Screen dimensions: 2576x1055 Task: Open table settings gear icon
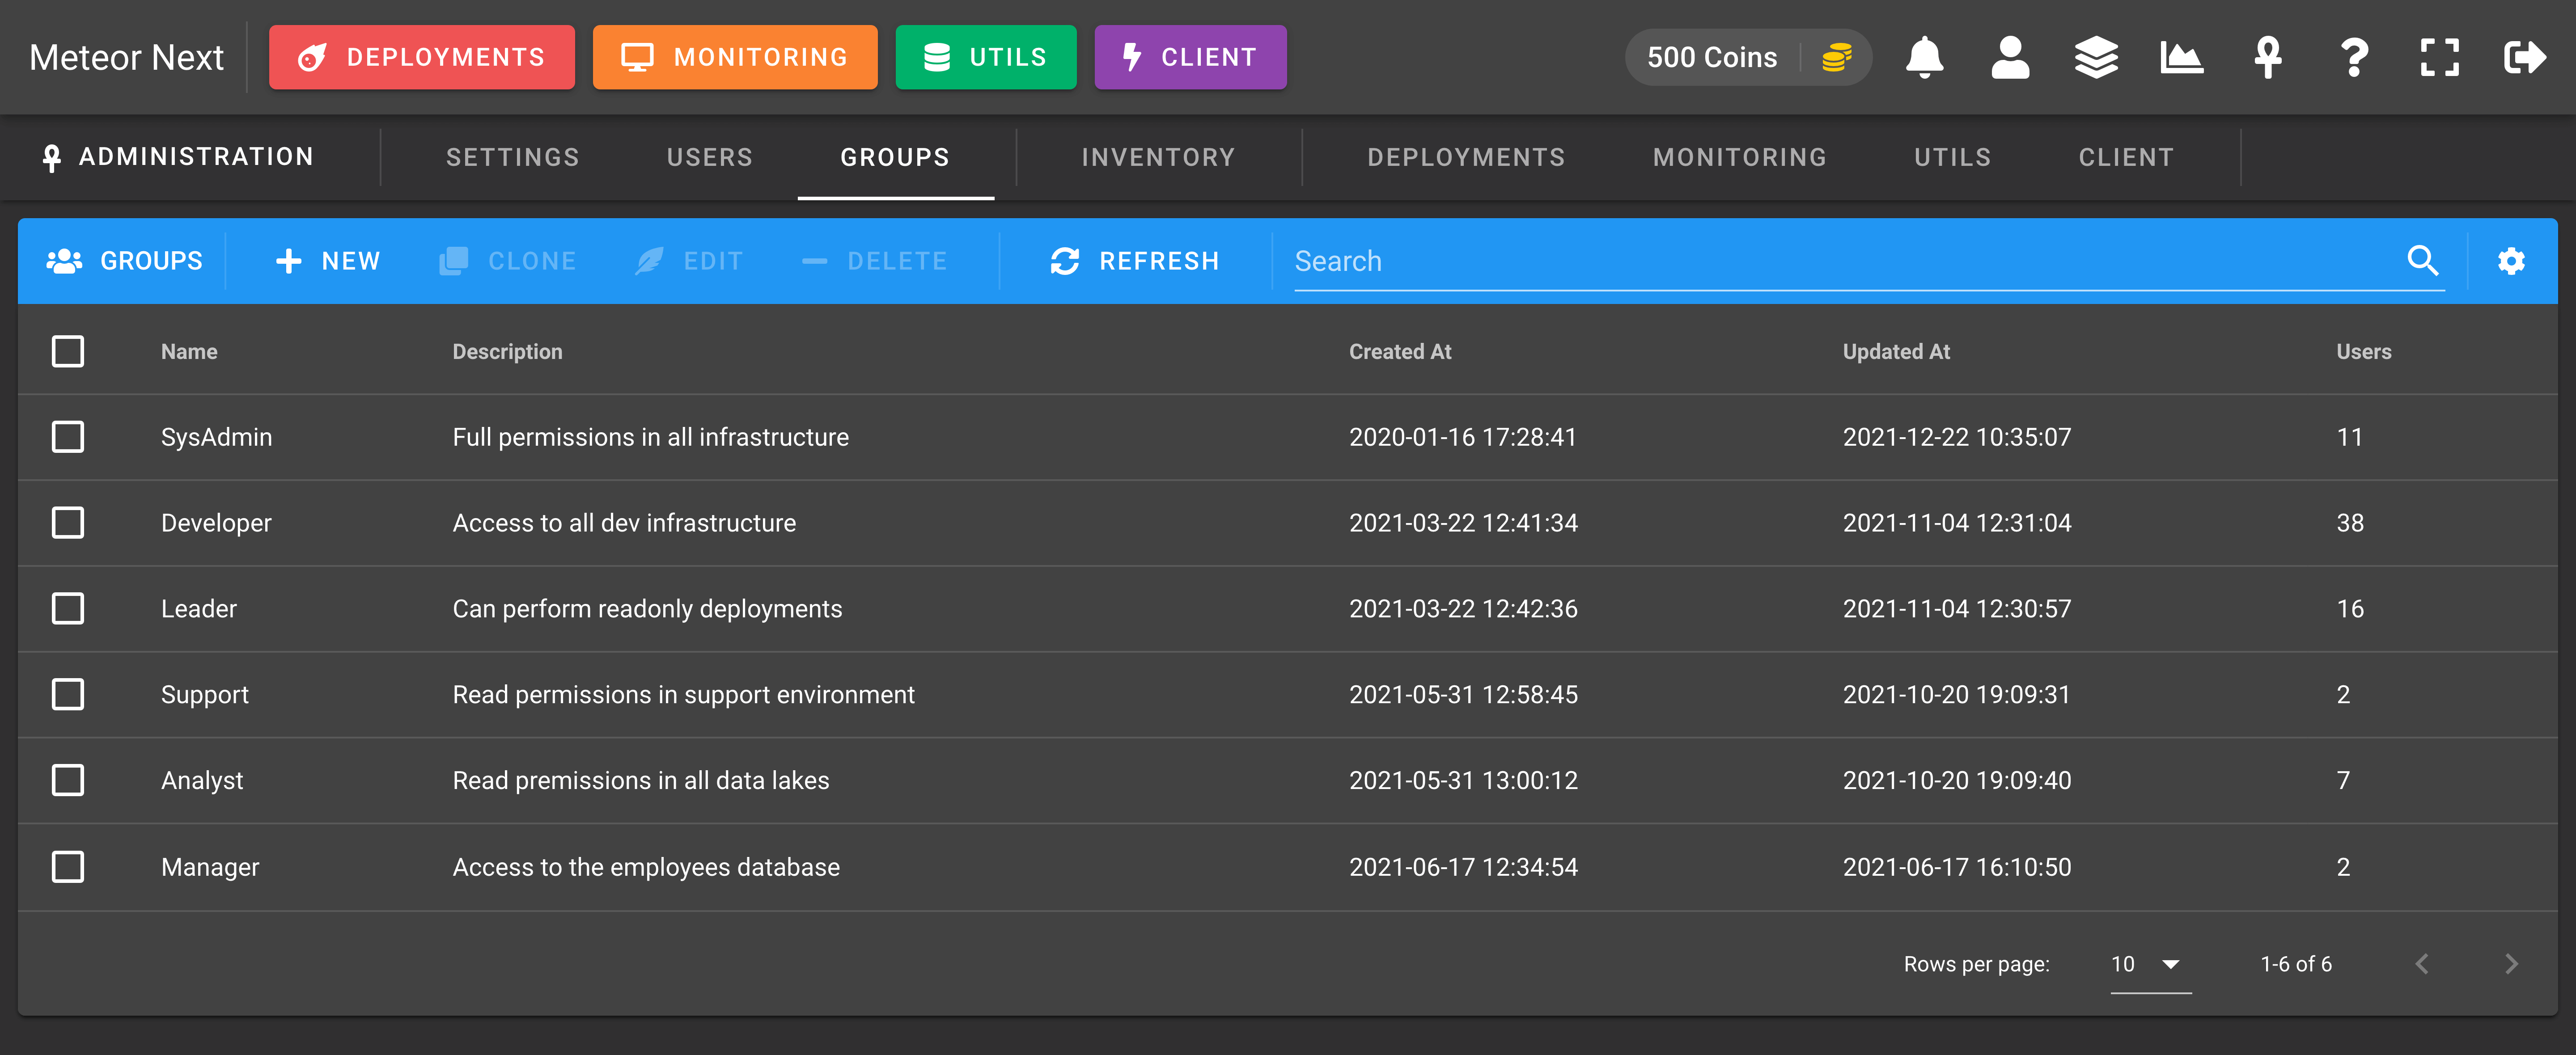[2511, 261]
